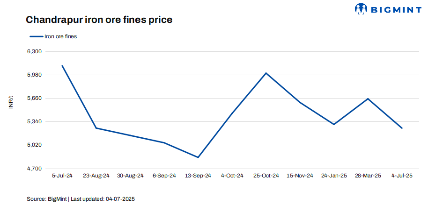This screenshot has height=212, width=428.
Task: Click the 15-Nov-24 x-axis label
Action: pos(300,176)
